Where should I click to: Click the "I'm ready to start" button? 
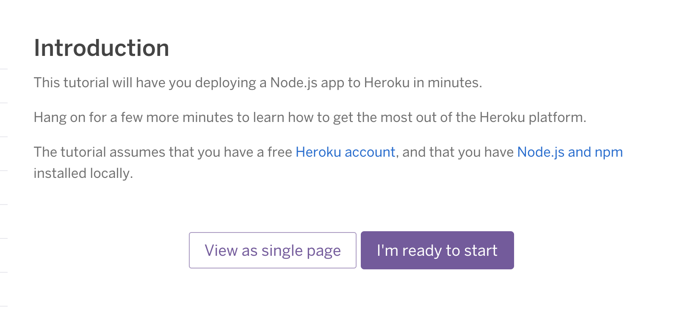point(437,250)
